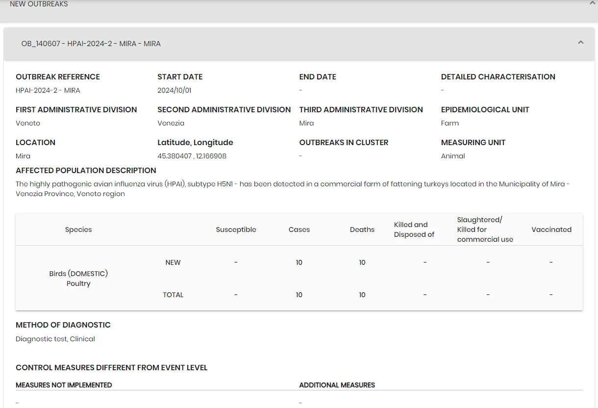Click the outbreak reference HPAI-2024-2 - MIRA value

tap(48, 90)
